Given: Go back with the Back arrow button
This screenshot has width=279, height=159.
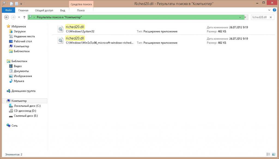Looking at the screenshot, I should pyautogui.click(x=7, y=17).
